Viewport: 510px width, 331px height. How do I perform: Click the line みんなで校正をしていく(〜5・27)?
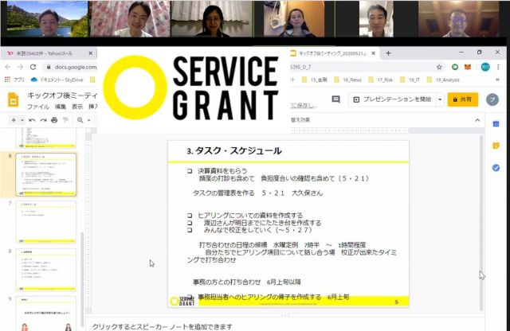coord(257,230)
